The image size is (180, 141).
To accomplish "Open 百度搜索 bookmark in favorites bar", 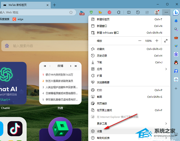I will (5, 19).
